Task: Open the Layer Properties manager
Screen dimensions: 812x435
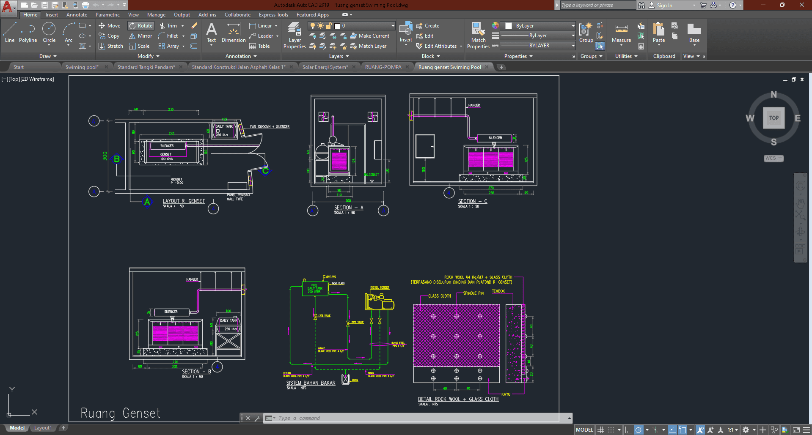Action: (x=295, y=36)
